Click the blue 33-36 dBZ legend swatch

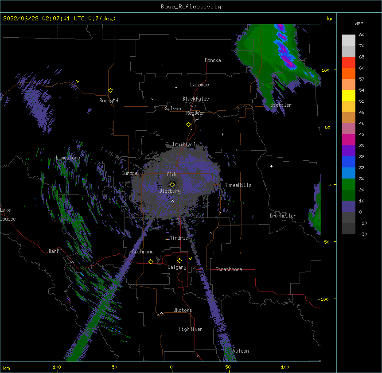coord(348,162)
